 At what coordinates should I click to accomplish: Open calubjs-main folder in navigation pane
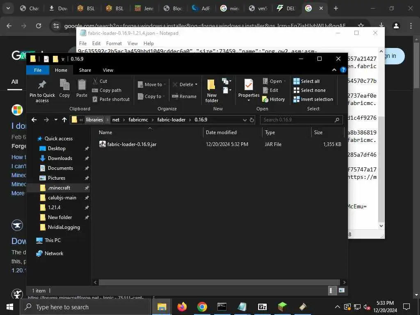[x=62, y=198]
